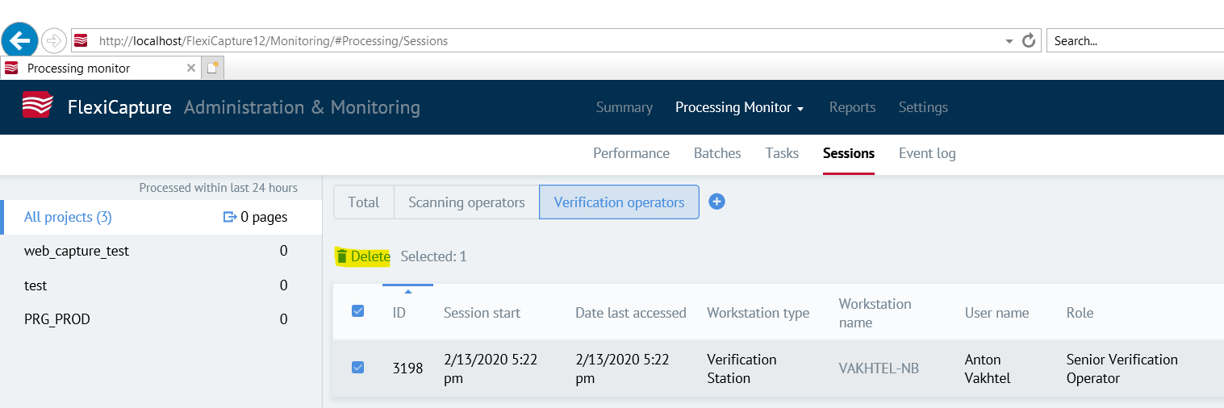The image size is (1224, 408).
Task: Click the pages export icon beside 0 pages
Action: coord(229,217)
